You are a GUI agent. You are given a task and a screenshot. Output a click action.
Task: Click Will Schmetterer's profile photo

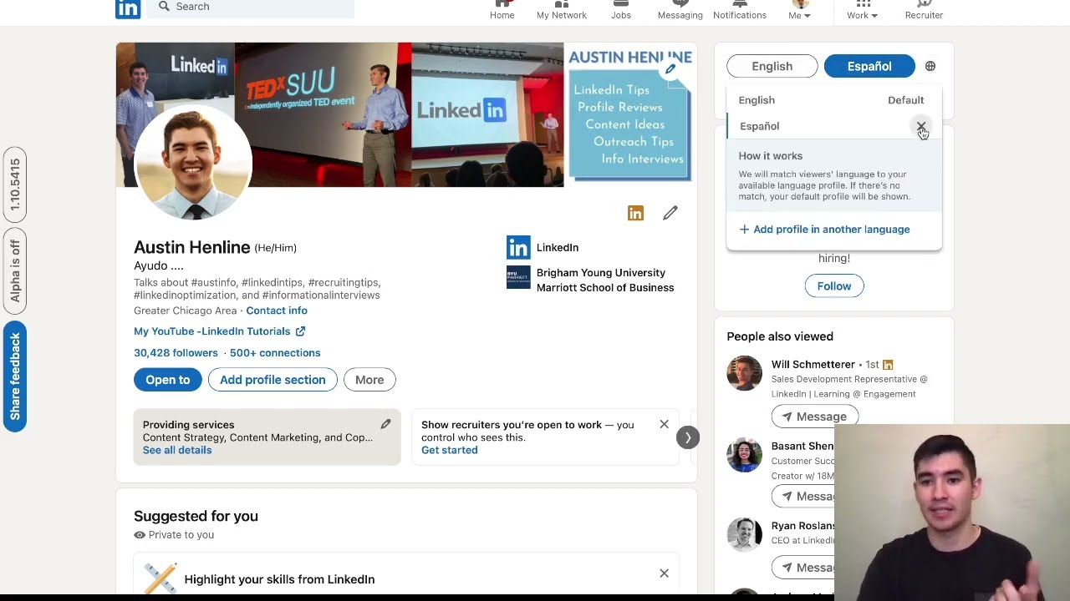[744, 373]
